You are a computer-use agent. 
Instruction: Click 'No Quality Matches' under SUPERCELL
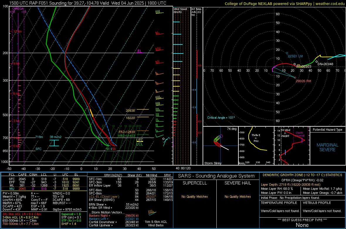click(x=195, y=197)
